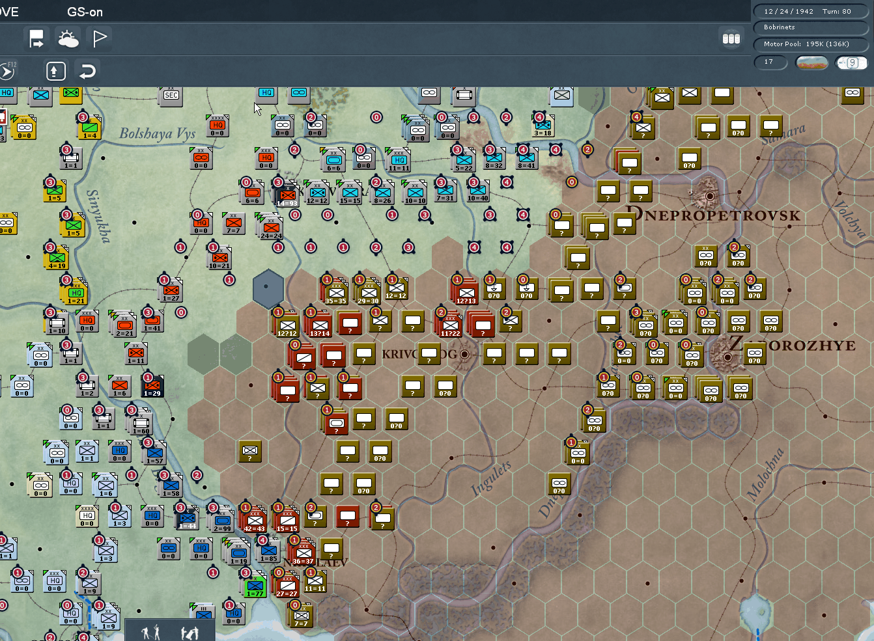This screenshot has width=874, height=641.
Task: Select the cyan unit labeled 8=26
Action: pos(382,193)
